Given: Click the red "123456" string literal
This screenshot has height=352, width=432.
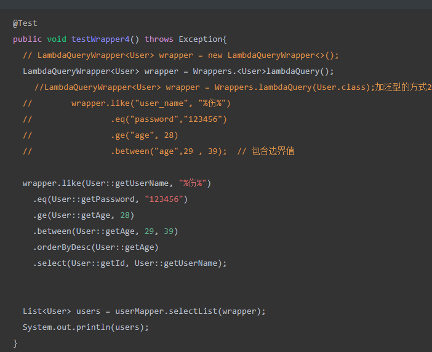Looking at the screenshot, I should (x=164, y=199).
